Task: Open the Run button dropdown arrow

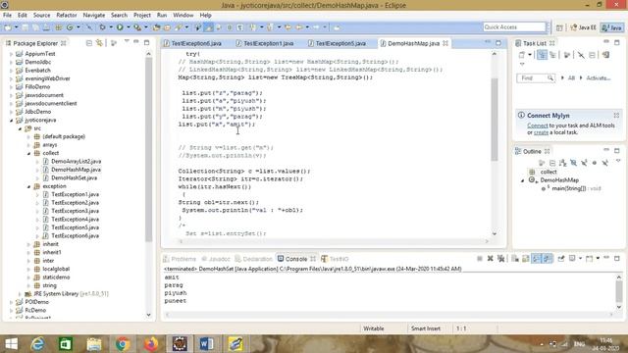Action: click(x=129, y=27)
